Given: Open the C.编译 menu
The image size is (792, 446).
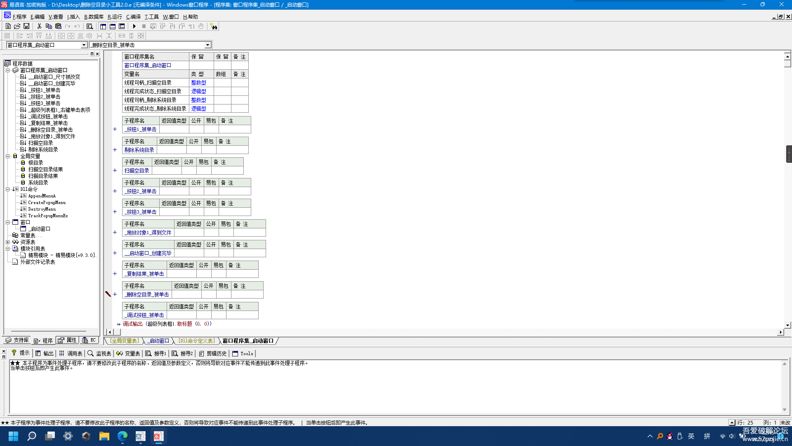Looking at the screenshot, I should (x=133, y=17).
